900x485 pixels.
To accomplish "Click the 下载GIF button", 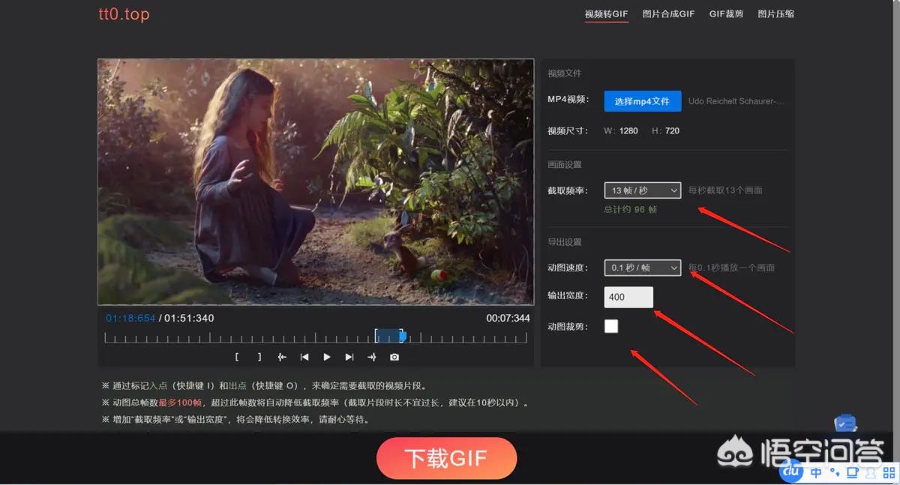I will [x=446, y=458].
